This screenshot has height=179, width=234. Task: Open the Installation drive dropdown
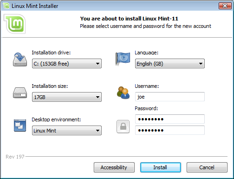[x=67, y=64]
